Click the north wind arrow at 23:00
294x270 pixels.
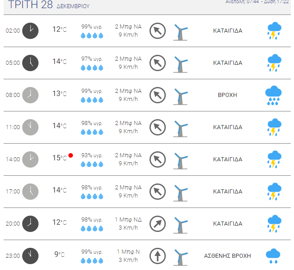point(158,256)
